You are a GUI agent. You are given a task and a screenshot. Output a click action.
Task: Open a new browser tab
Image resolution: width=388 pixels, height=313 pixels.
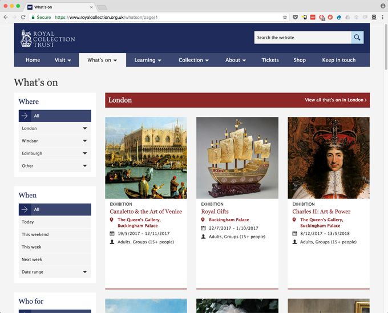[x=102, y=7]
